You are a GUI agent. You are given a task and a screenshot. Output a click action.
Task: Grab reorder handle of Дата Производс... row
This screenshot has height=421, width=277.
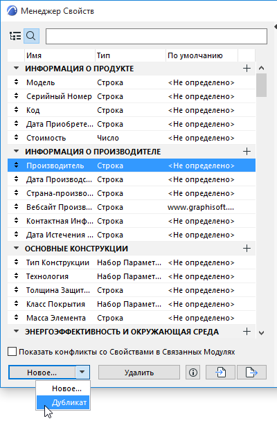pyautogui.click(x=17, y=179)
